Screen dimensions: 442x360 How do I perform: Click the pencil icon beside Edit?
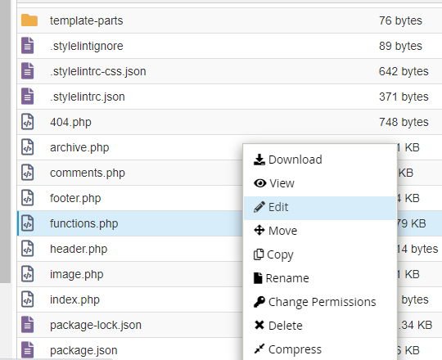click(x=259, y=207)
